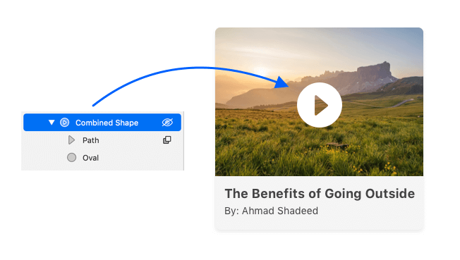Click the Combined Shape layer type icon
This screenshot has height=260, width=460.
[64, 122]
